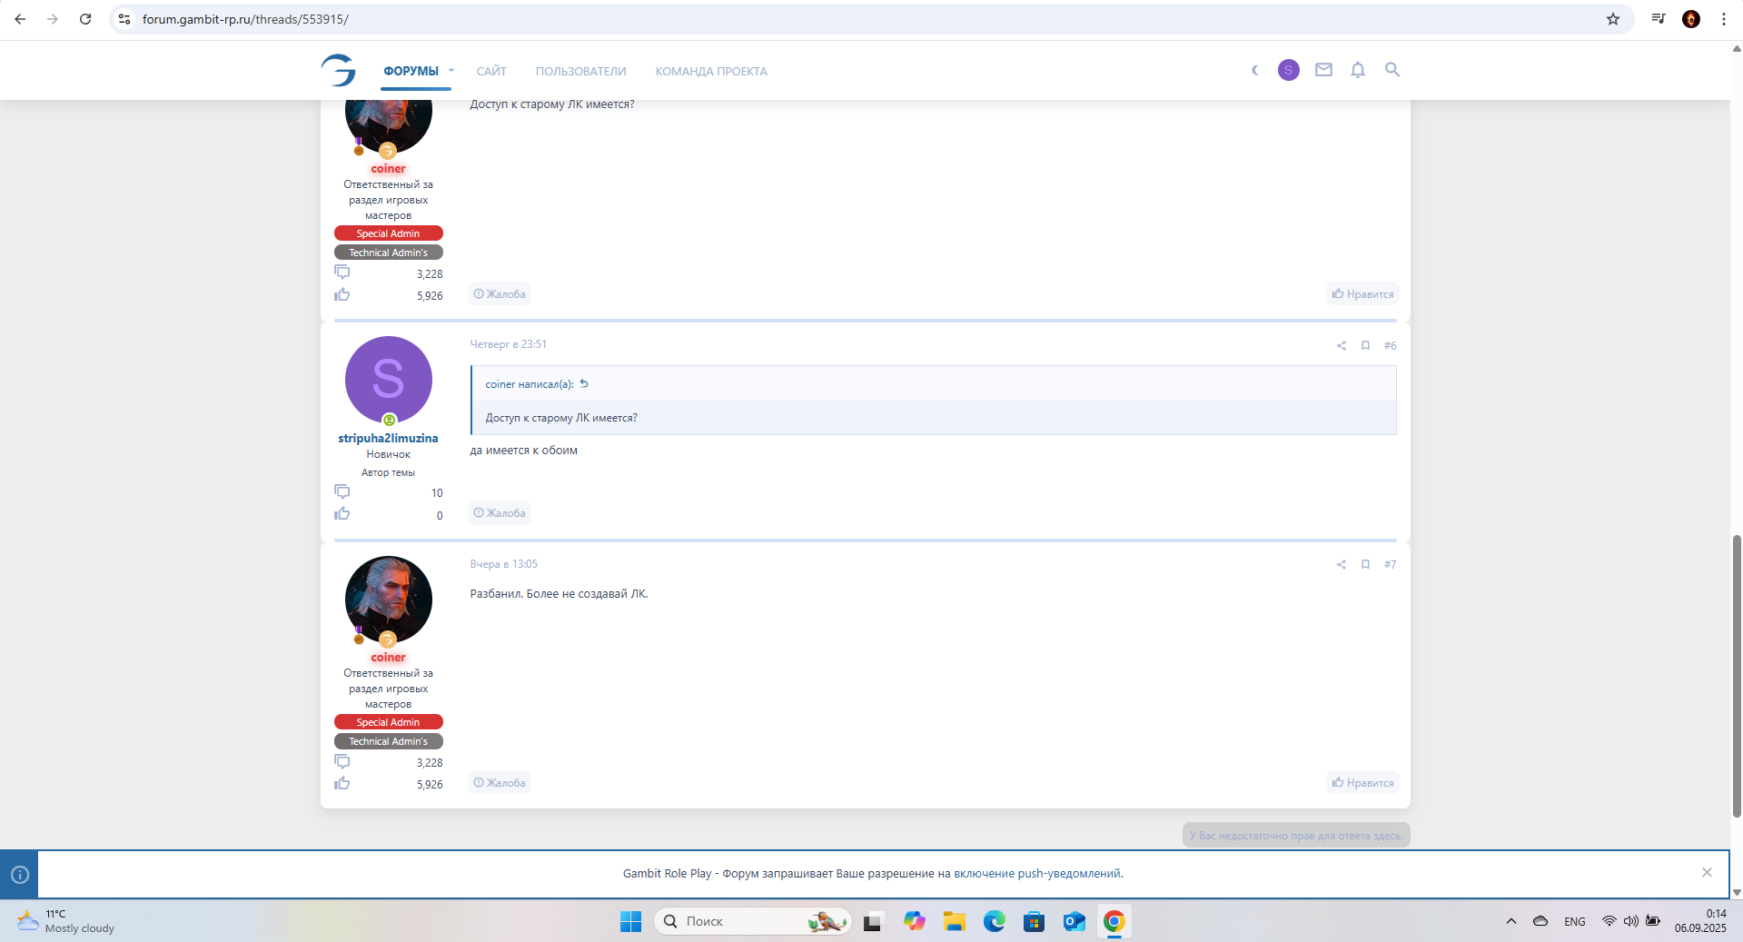Open the САЙТ menu item
This screenshot has width=1743, height=942.
point(491,72)
